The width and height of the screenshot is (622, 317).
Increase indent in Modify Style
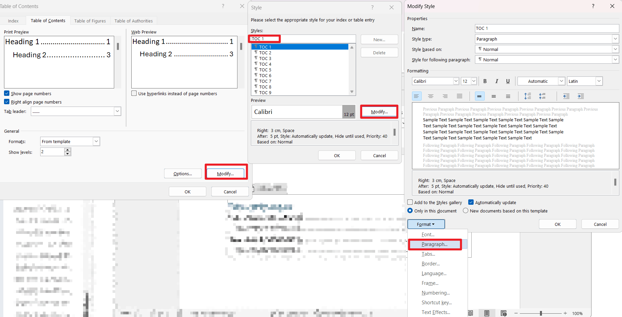581,96
